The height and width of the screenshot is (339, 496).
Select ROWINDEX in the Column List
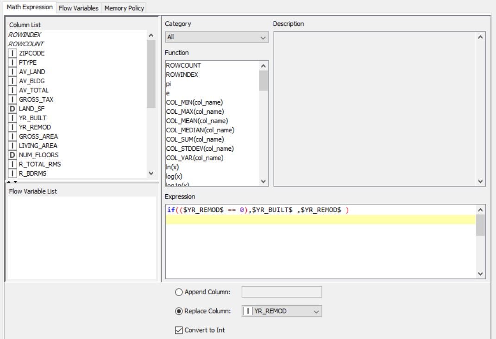(x=25, y=34)
